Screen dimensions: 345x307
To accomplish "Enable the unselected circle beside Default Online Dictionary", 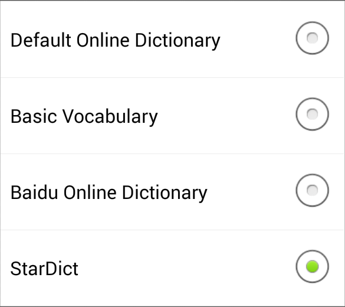I will tap(312, 38).
